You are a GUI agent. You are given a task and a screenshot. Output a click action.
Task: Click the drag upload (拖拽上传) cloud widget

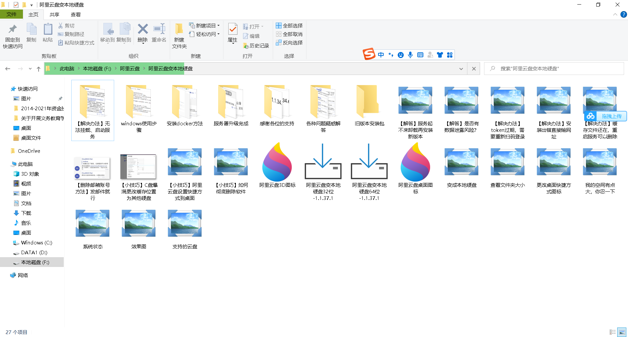click(605, 116)
